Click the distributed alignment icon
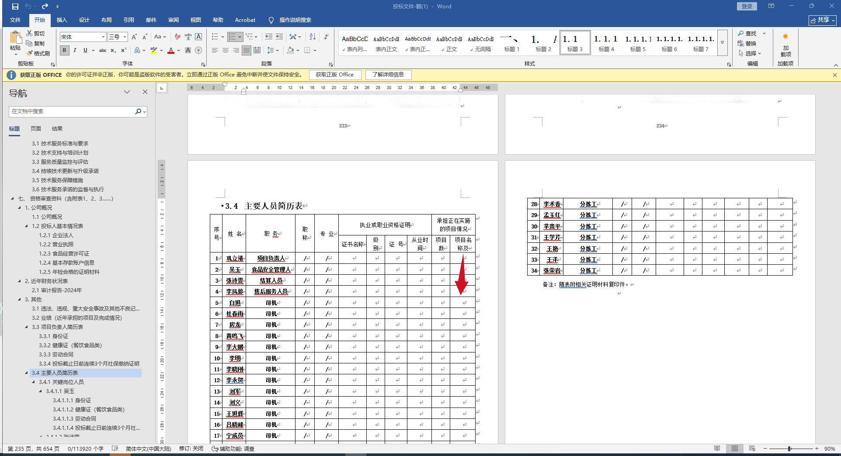 [257, 50]
